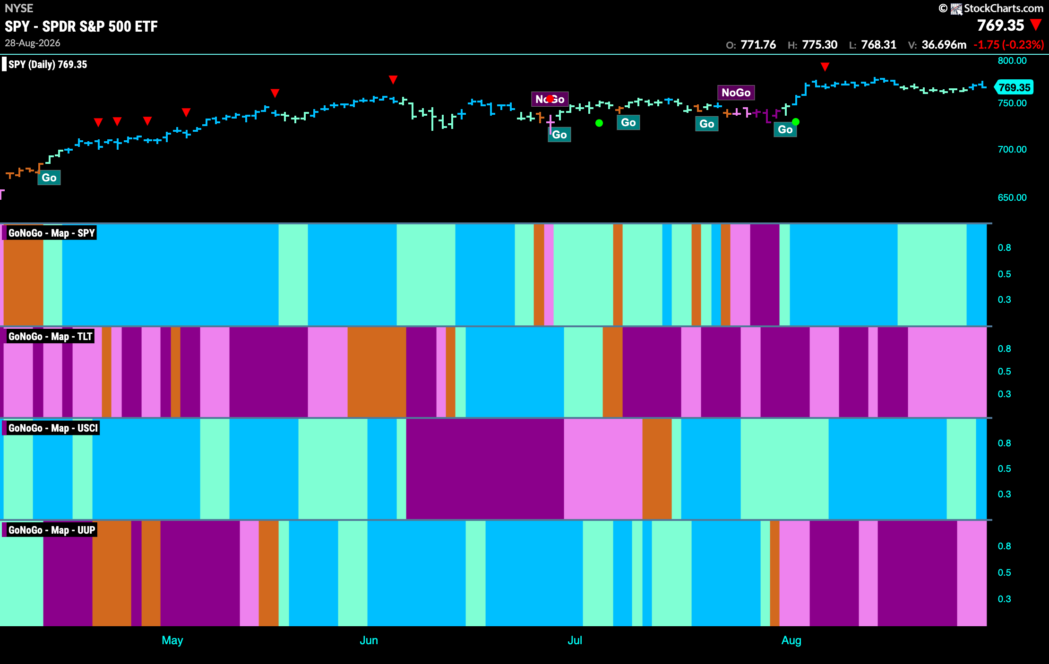Click the Low value 768.31
This screenshot has width=1049, height=664.
coord(878,44)
